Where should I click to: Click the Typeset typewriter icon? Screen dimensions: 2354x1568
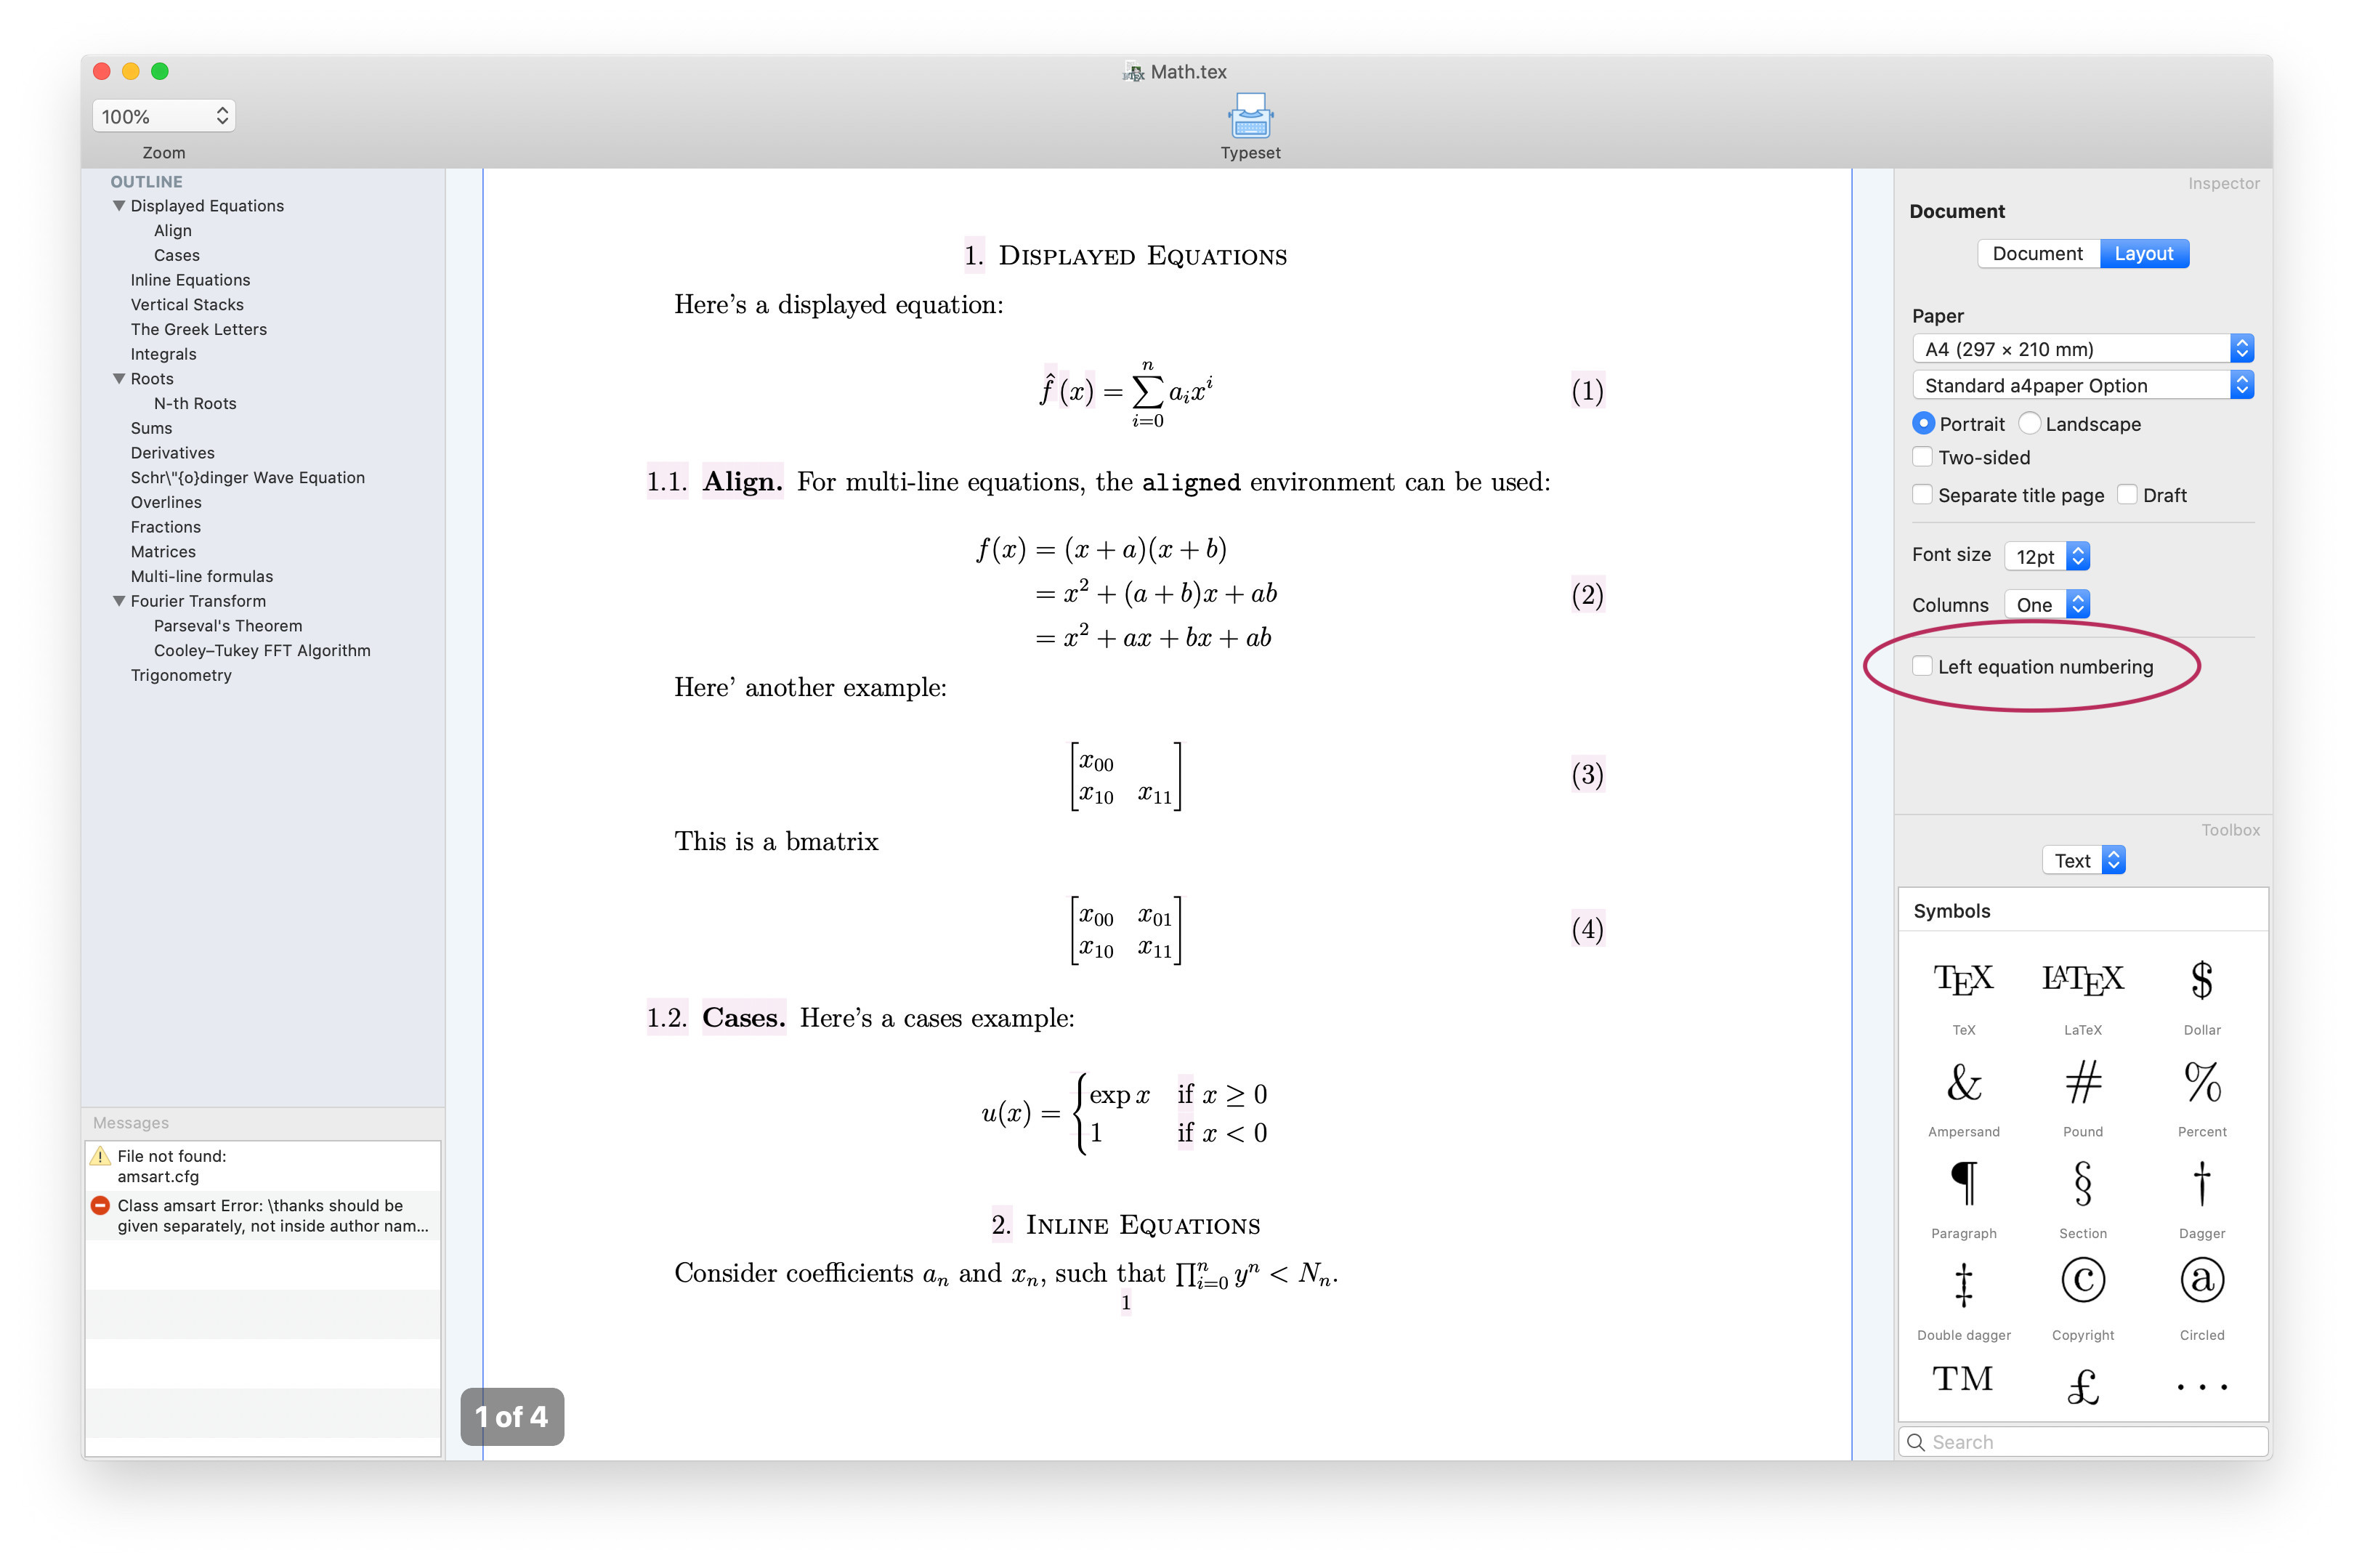(1249, 117)
